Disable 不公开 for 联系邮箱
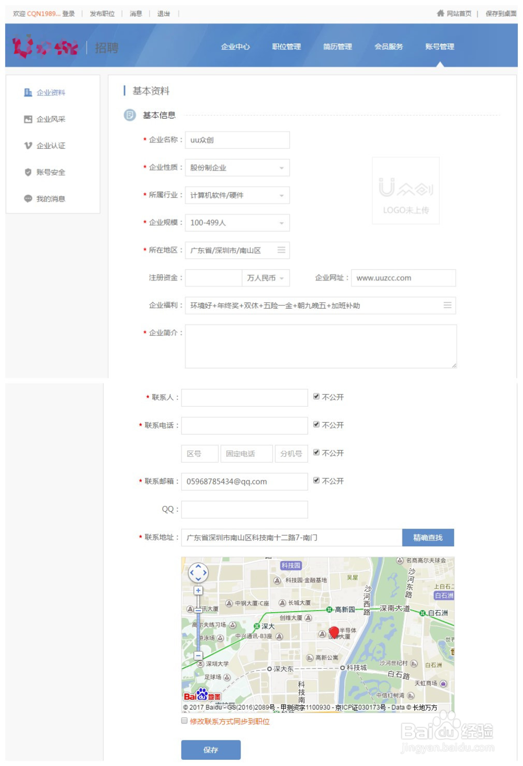The image size is (523, 766). 316,480
